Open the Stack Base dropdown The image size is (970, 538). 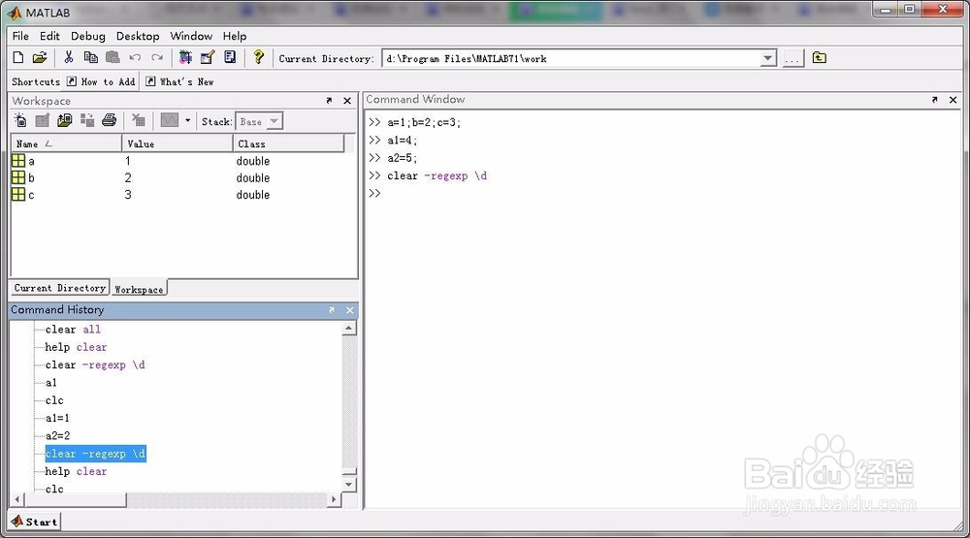coord(259,121)
